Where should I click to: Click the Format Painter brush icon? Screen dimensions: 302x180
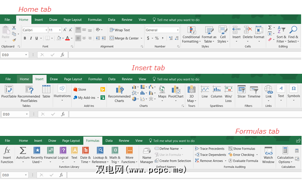pos(14,40)
